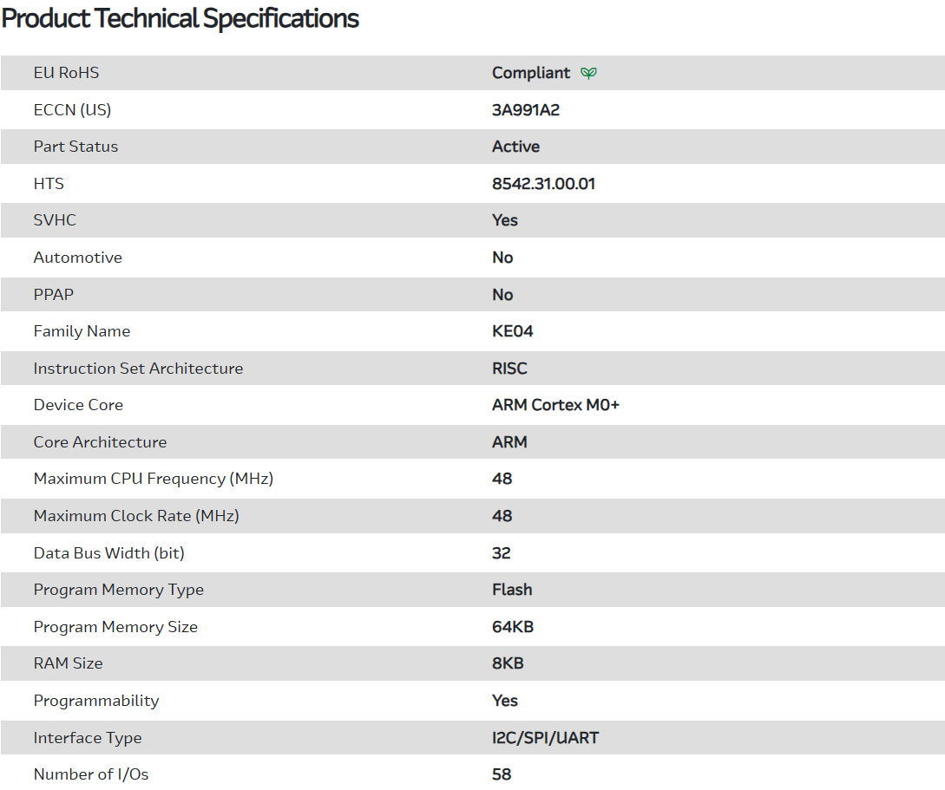Click the Compliant value text
This screenshot has width=945, height=790.
(x=531, y=73)
